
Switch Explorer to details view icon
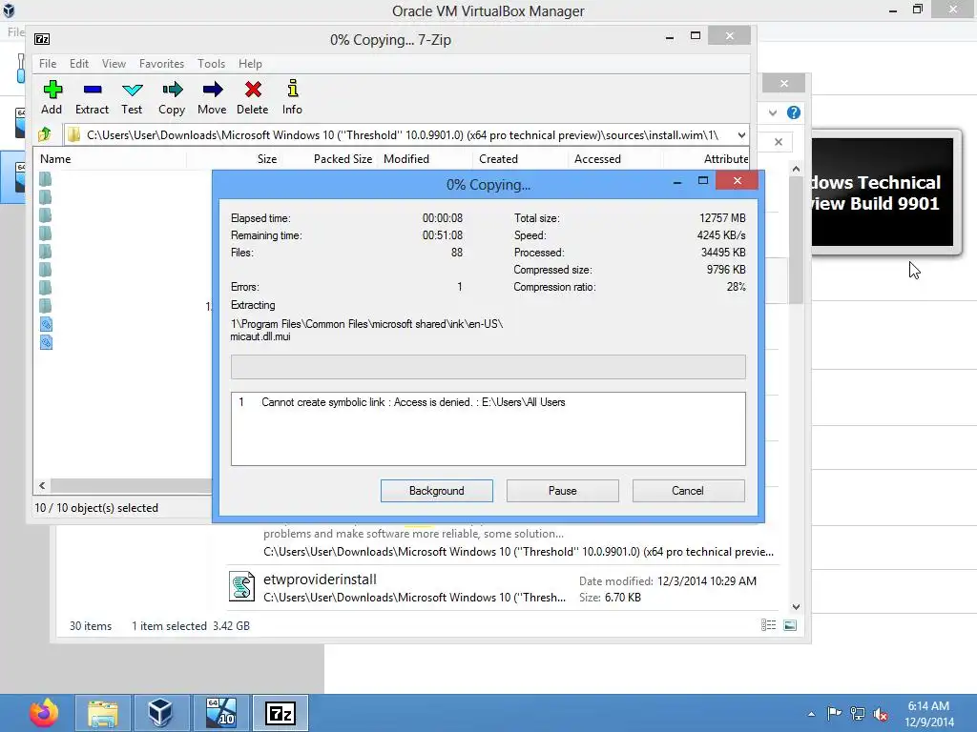(x=768, y=625)
